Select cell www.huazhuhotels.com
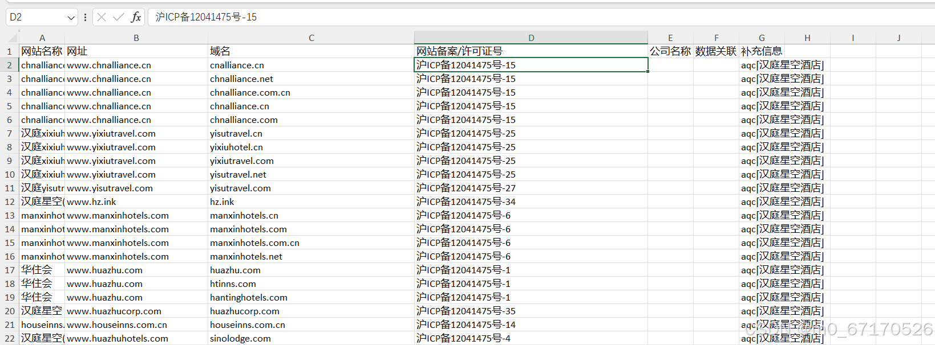The width and height of the screenshot is (935, 345). pos(136,338)
